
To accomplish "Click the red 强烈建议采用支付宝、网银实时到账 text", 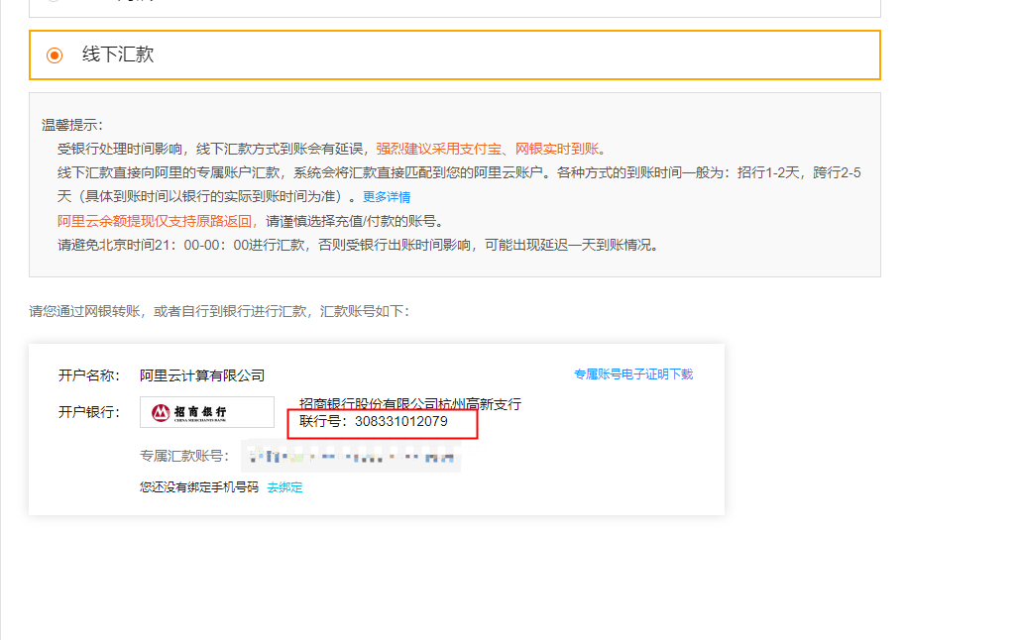I will click(x=491, y=149).
